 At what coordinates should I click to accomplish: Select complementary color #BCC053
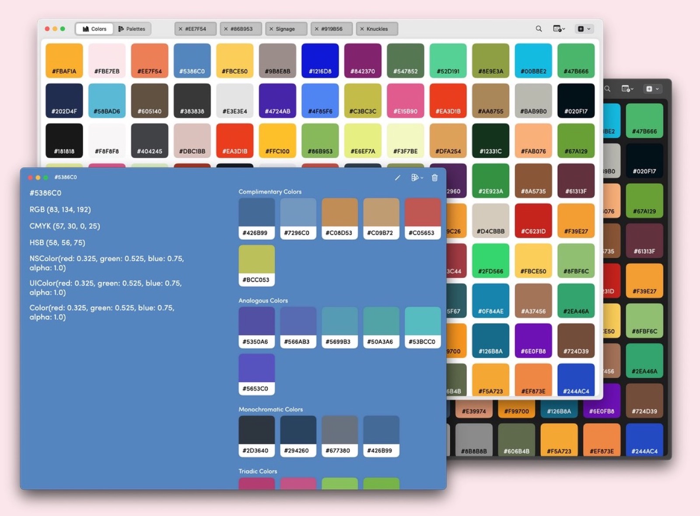257,266
